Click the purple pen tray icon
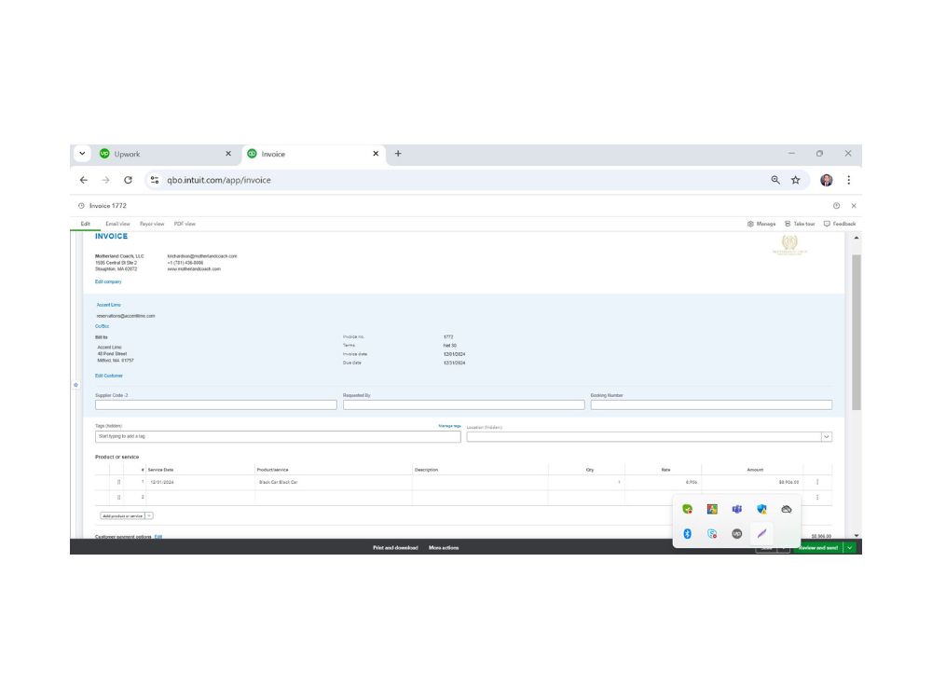Screen dimensions: 932x699 pyautogui.click(x=762, y=534)
